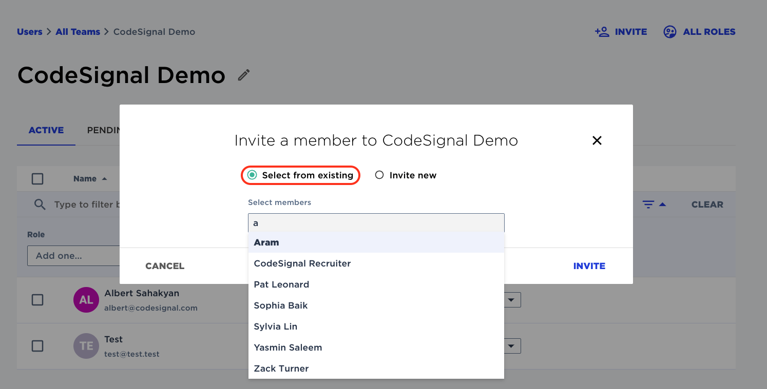Click the add-person icon next to INVITE
The width and height of the screenshot is (767, 389).
pos(602,32)
